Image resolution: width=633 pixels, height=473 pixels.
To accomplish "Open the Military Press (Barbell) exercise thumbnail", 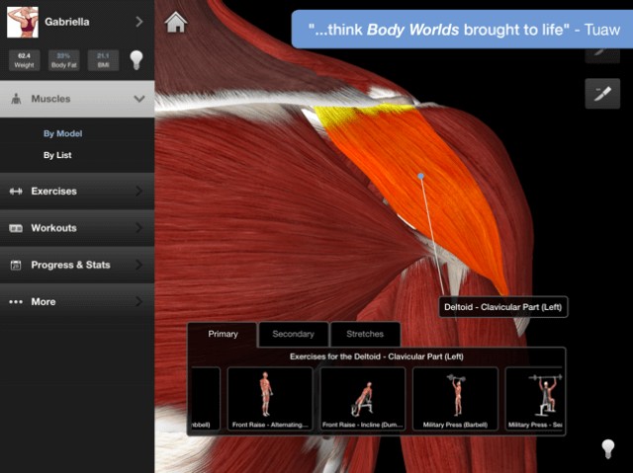I will (455, 400).
